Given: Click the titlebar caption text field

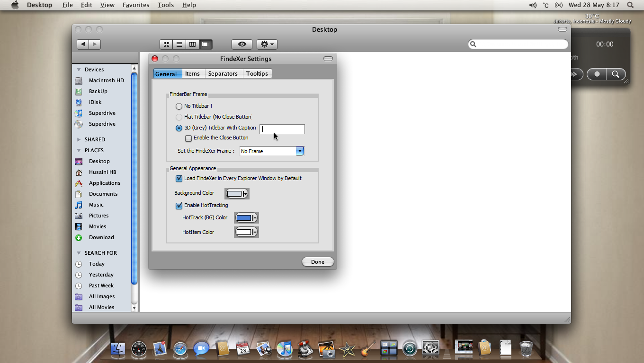Looking at the screenshot, I should (282, 129).
